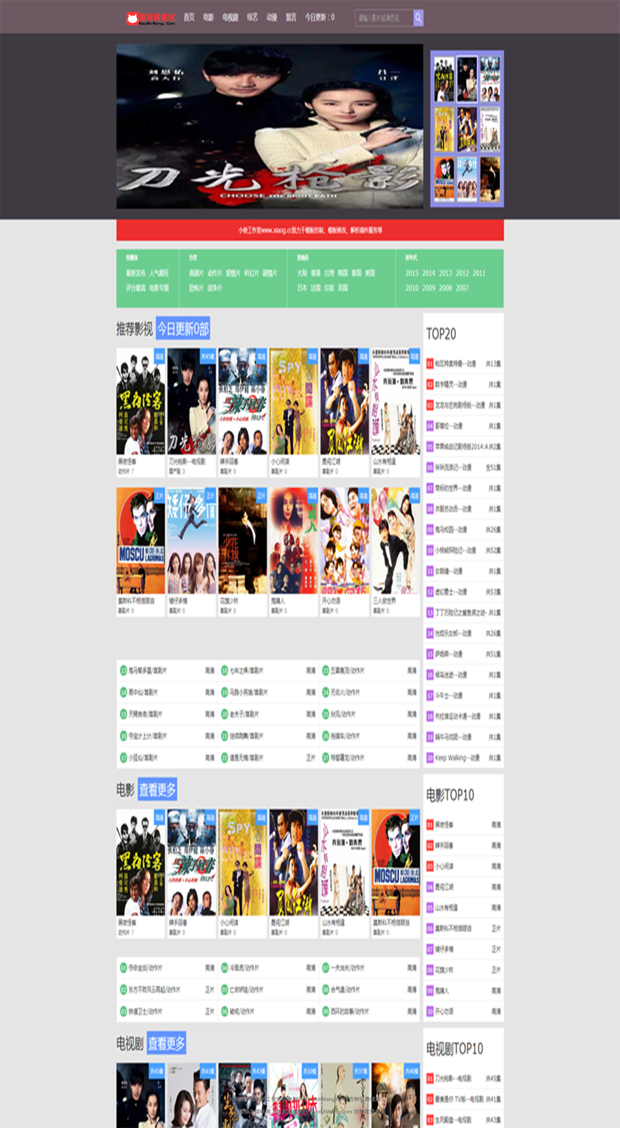Sort by 最新发布

(135, 273)
